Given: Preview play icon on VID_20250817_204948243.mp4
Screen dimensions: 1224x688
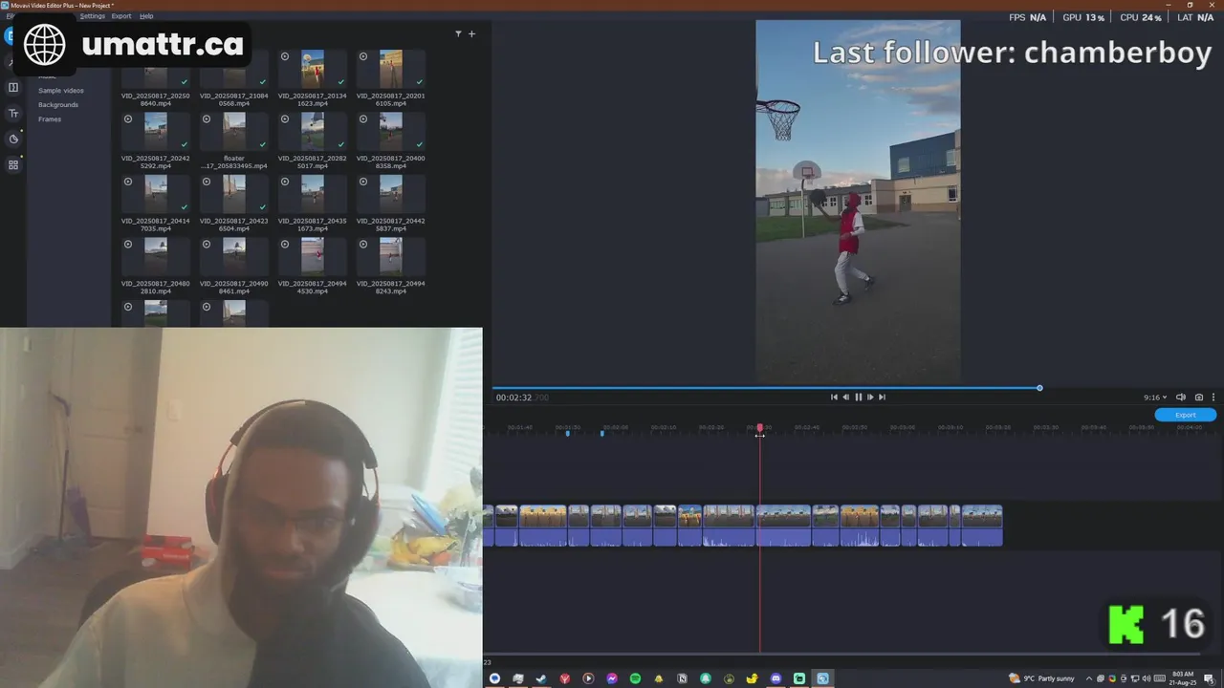Looking at the screenshot, I should click(x=363, y=245).
